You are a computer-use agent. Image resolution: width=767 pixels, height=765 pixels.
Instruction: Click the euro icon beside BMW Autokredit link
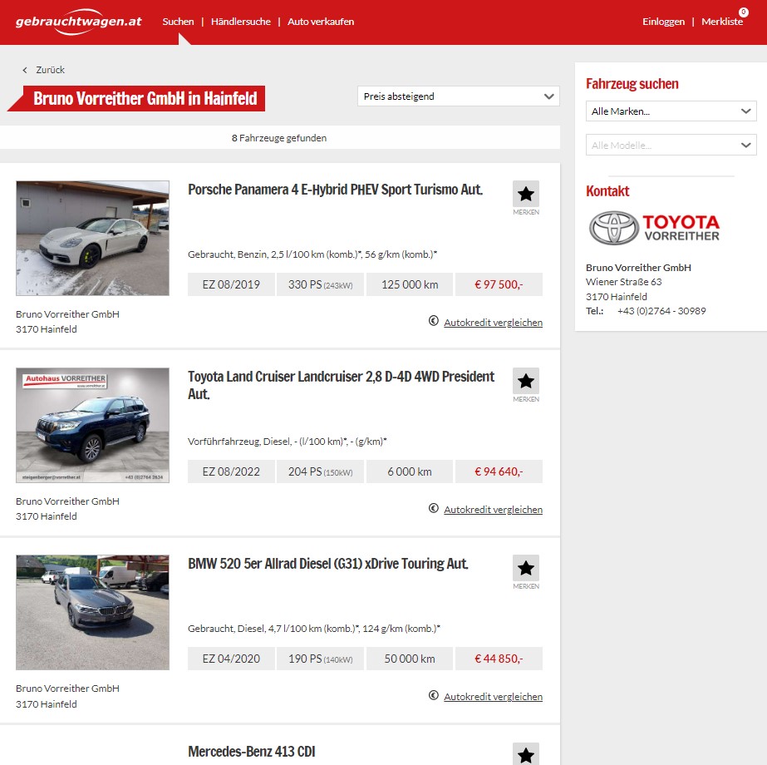point(434,695)
